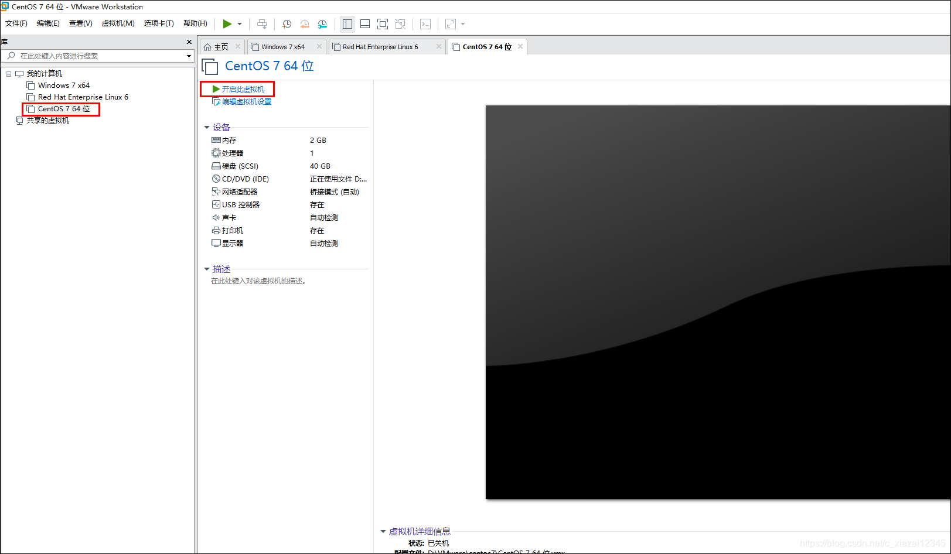Image resolution: width=951 pixels, height=554 pixels.
Task: Click the 正在使用文件 D:... CD value
Action: coord(338,179)
